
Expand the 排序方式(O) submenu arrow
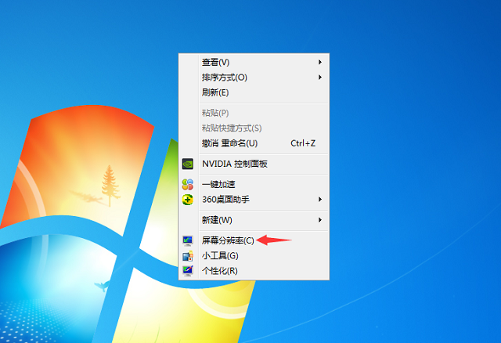[x=320, y=78]
